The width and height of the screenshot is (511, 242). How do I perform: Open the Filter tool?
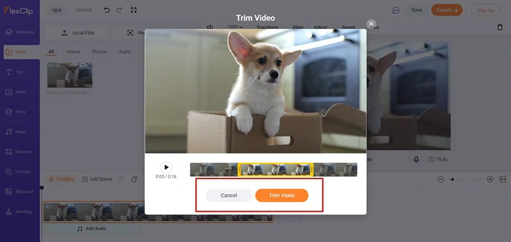coord(298,28)
